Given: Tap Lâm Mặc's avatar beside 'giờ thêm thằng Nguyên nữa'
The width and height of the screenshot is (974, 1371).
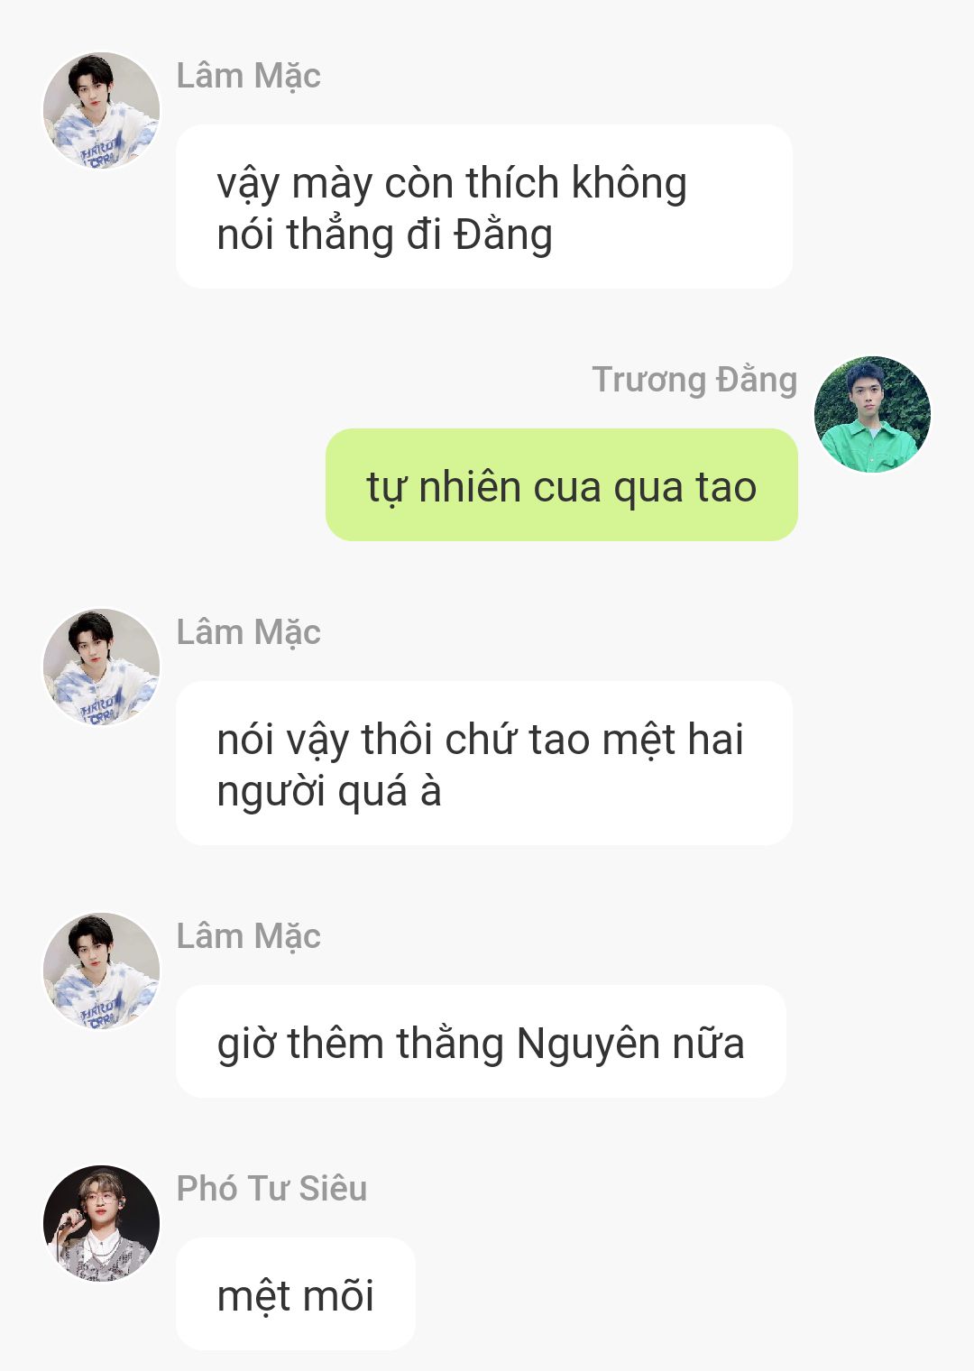Looking at the screenshot, I should (x=101, y=971).
